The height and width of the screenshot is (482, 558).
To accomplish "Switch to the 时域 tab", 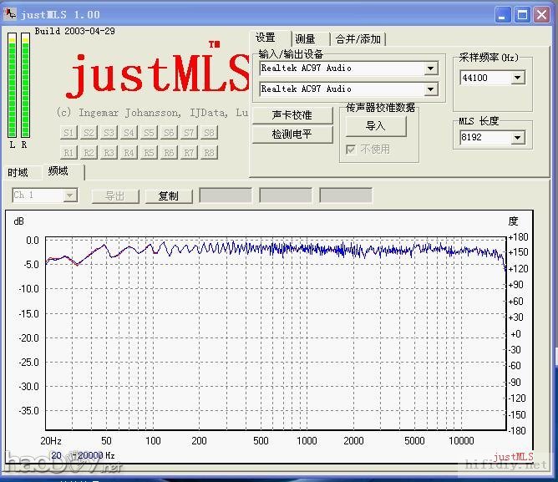I will (x=18, y=173).
